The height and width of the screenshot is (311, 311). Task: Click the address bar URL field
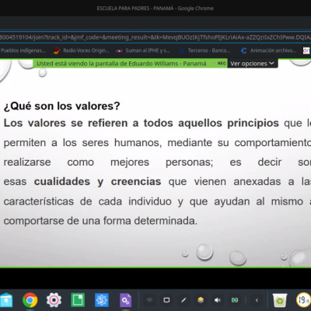tap(155, 37)
